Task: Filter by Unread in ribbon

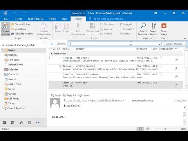Action: tap(106, 34)
